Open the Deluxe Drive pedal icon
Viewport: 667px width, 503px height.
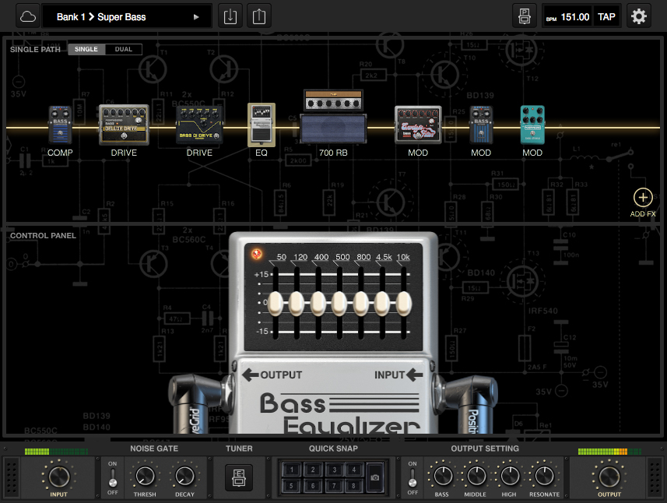[x=123, y=125]
